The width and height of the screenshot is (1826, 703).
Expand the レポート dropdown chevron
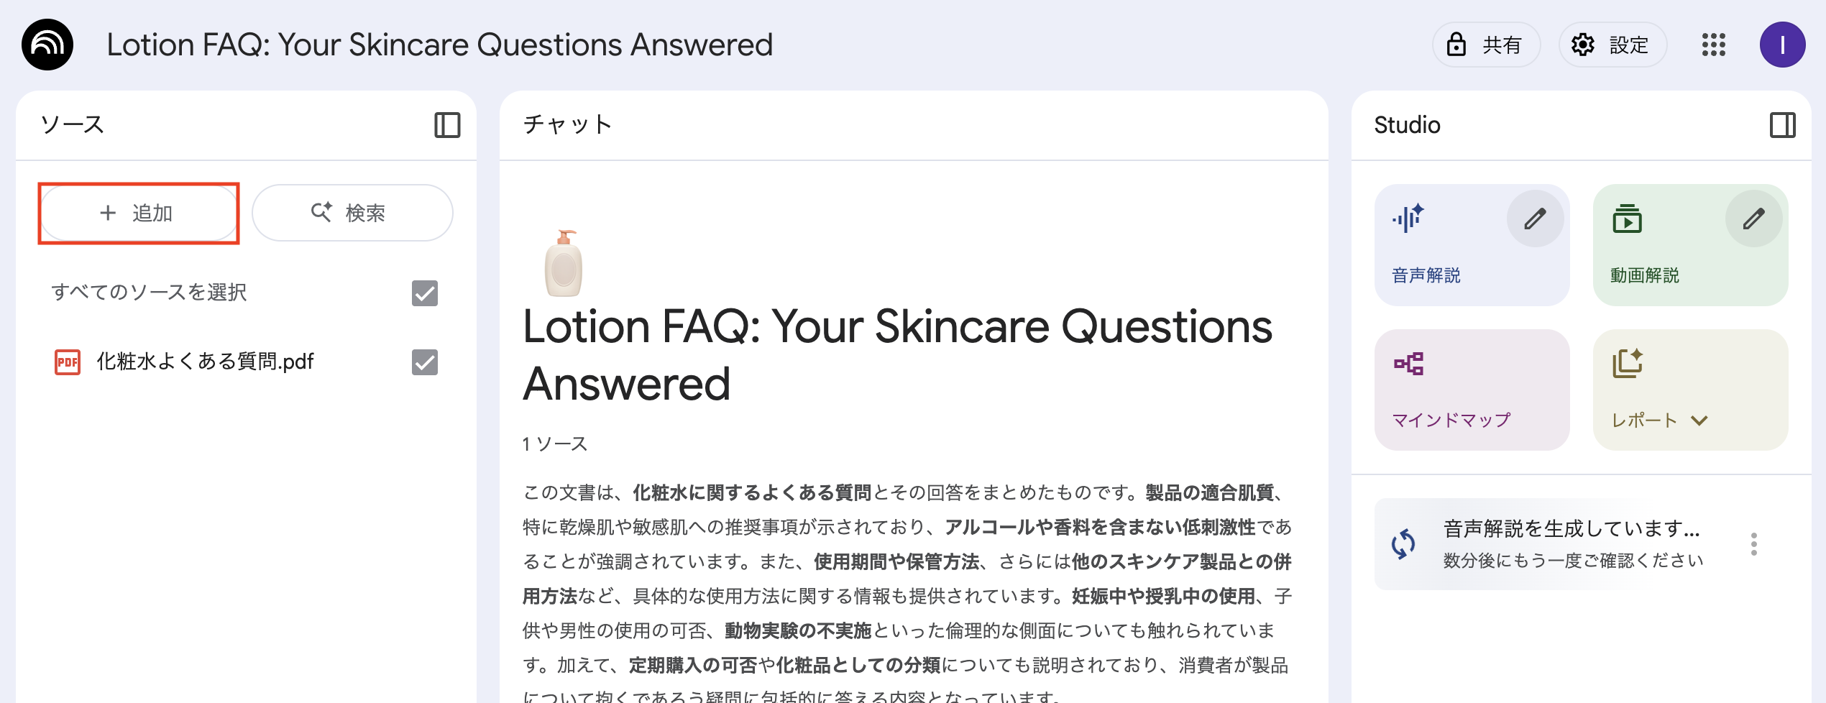click(x=1699, y=421)
